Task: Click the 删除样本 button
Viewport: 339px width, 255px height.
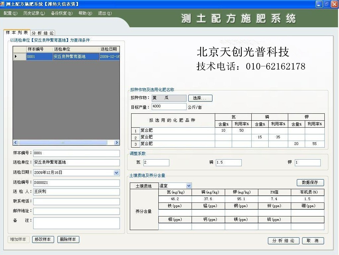Action: [x=68, y=239]
